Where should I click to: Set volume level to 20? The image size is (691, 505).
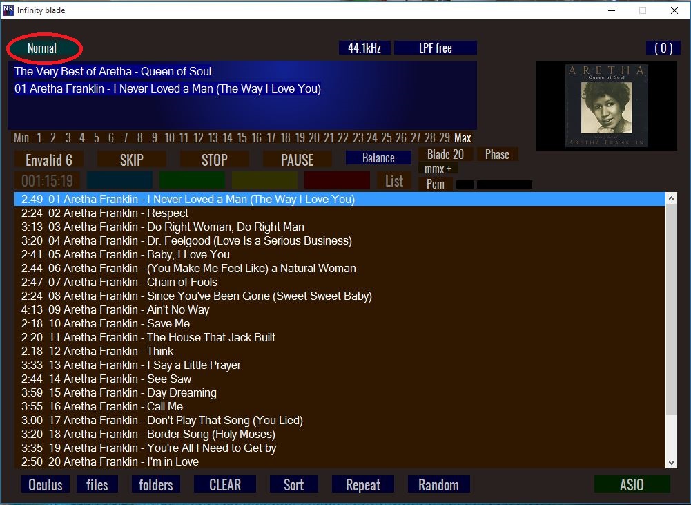coord(314,138)
